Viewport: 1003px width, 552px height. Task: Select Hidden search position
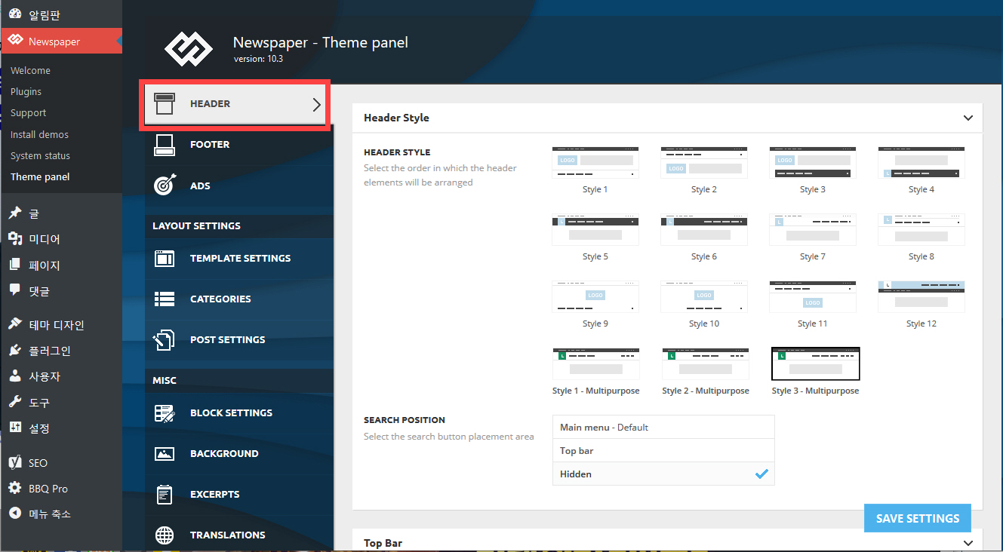[663, 474]
